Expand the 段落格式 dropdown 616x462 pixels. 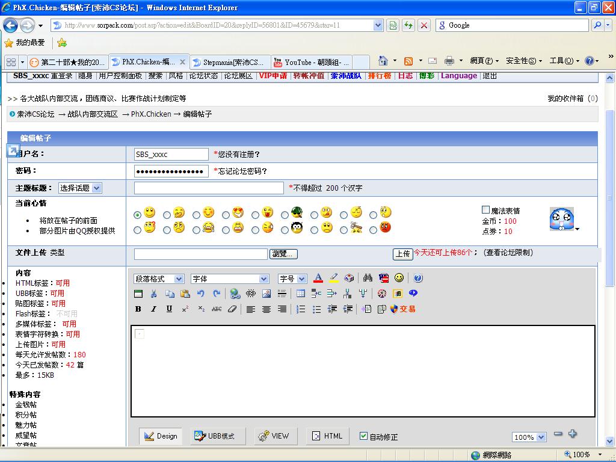159,279
